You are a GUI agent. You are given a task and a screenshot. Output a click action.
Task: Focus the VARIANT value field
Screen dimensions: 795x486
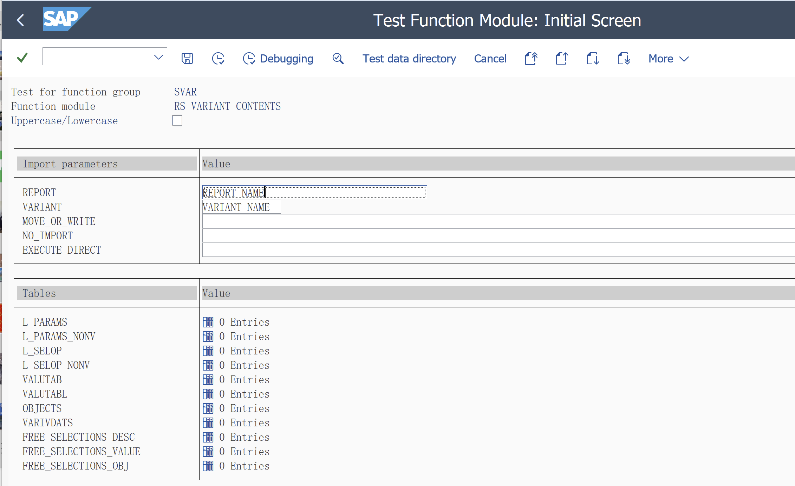tap(241, 207)
